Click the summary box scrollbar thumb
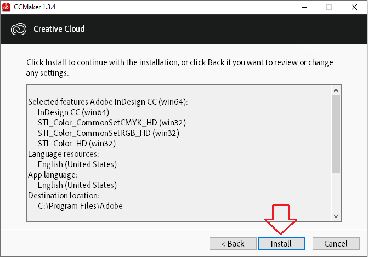 pyautogui.click(x=336, y=133)
